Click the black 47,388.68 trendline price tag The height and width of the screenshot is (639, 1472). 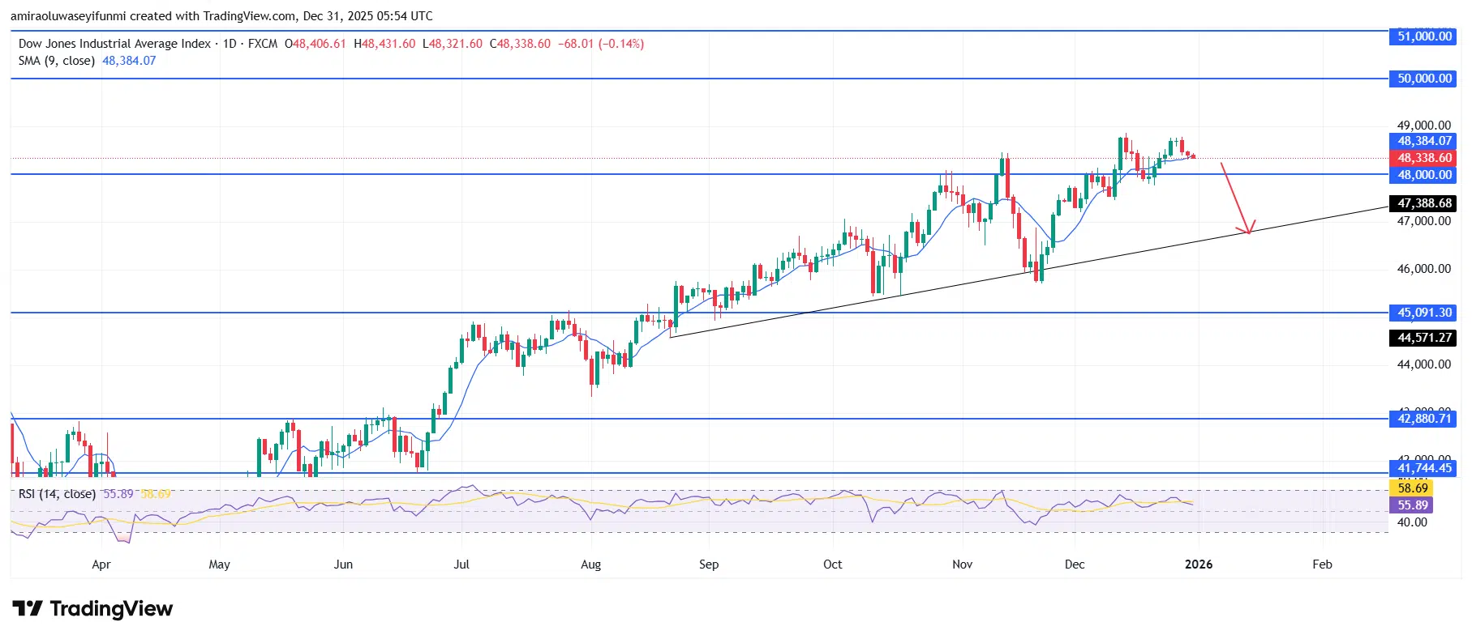pos(1424,203)
